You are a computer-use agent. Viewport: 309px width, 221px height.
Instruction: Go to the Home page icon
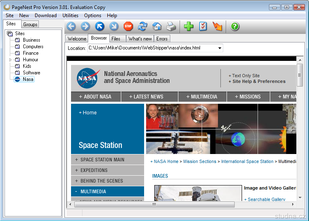[x=157, y=27]
